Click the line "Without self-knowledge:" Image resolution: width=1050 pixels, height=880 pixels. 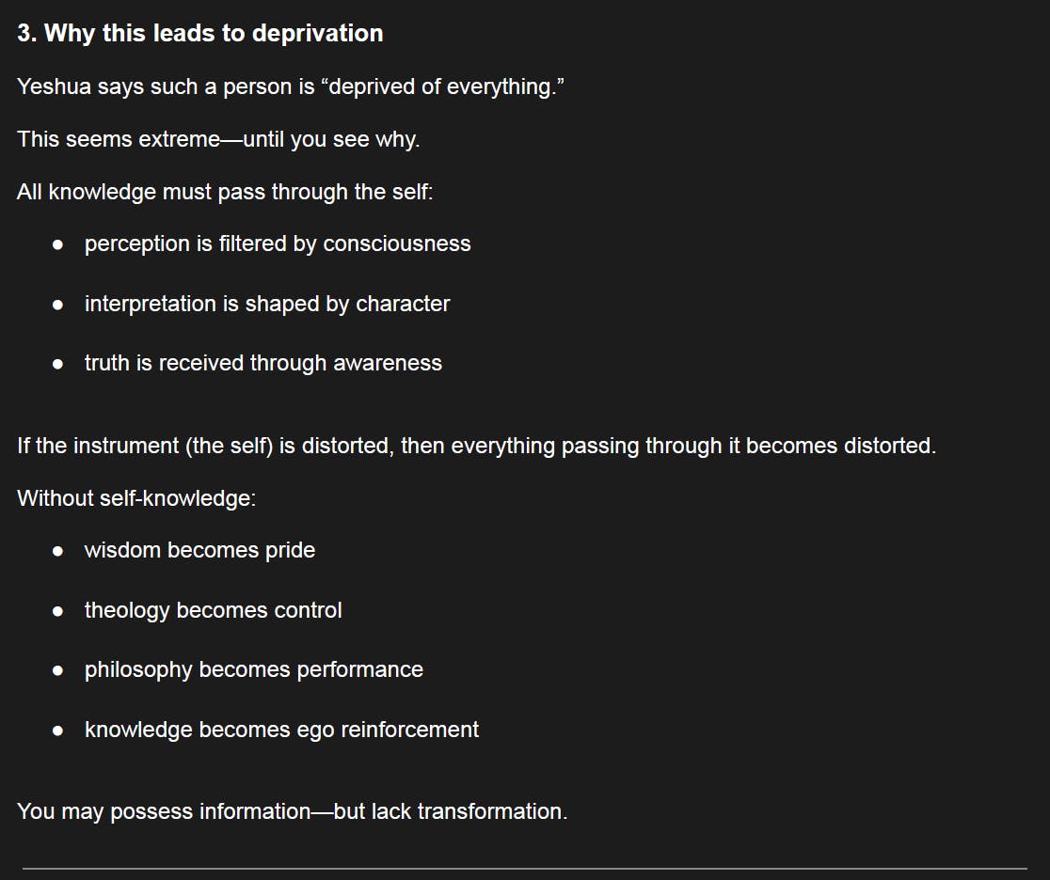pyautogui.click(x=136, y=497)
